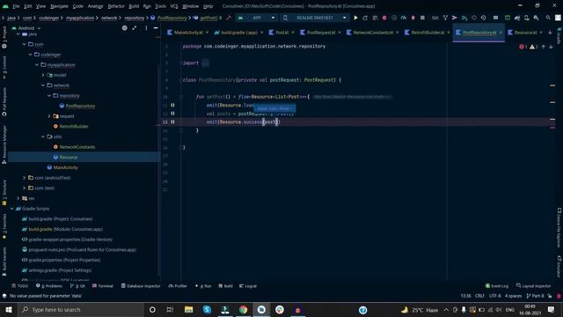Image resolution: width=563 pixels, height=317 pixels.
Task: Click the Select Opened File target icon
Action: tap(124, 27)
